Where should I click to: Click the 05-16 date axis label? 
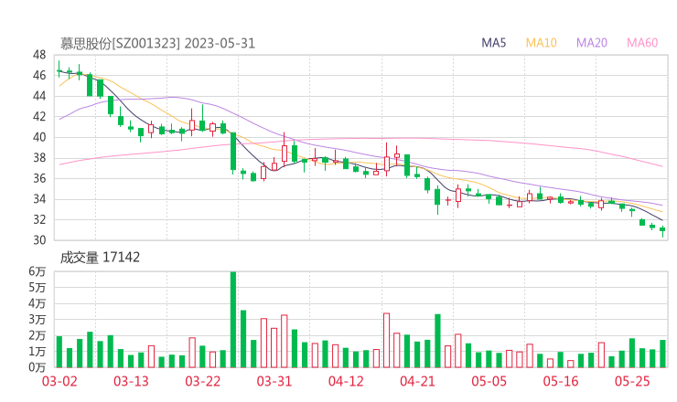(x=561, y=381)
